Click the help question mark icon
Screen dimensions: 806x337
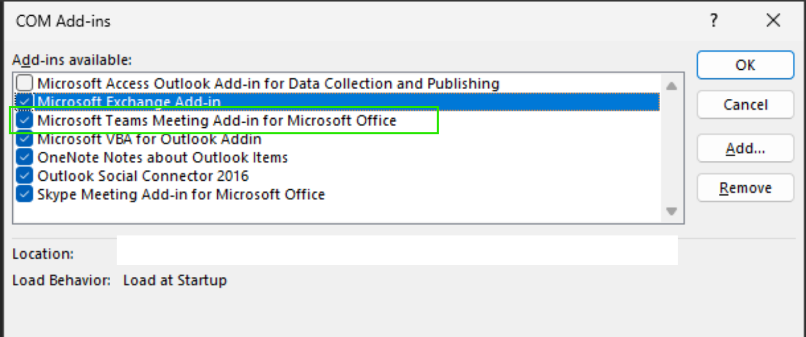714,20
